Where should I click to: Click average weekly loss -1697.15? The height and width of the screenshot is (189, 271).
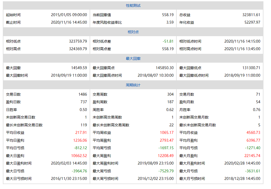point(166,148)
